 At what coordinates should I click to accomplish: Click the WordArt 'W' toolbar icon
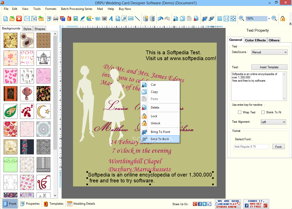click(x=98, y=19)
